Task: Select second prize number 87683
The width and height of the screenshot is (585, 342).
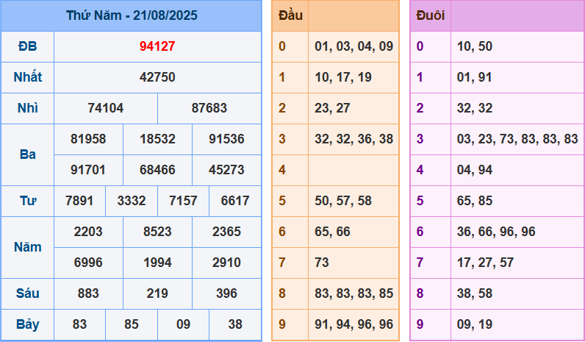Action: 209,108
